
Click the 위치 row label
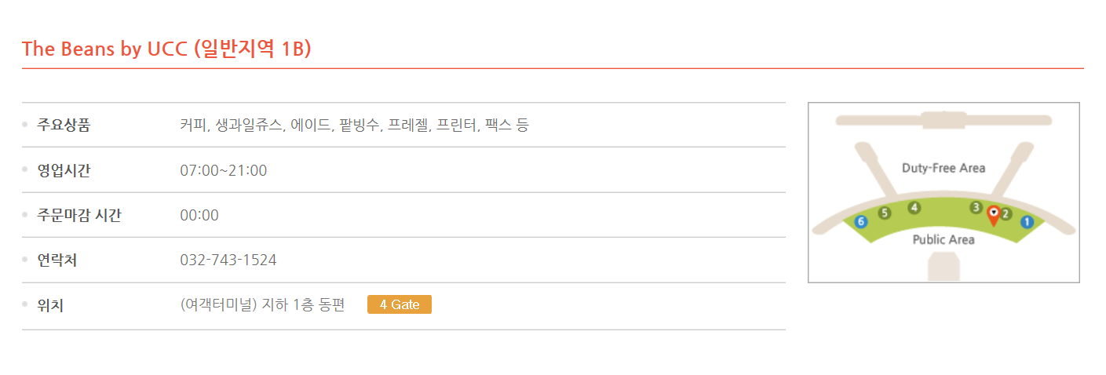pos(50,305)
